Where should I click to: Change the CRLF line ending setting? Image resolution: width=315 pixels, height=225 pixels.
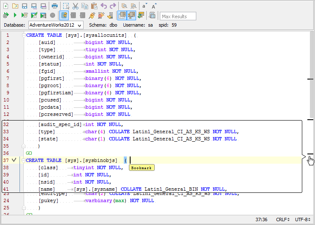tap(283, 220)
